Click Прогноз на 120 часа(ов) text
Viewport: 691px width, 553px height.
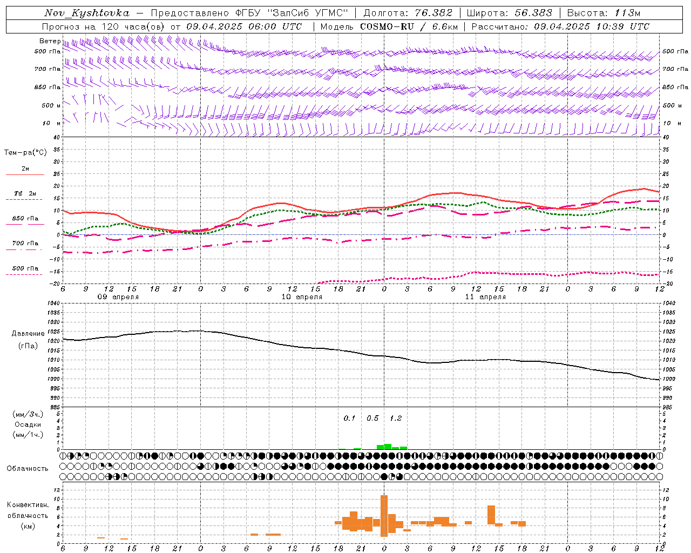pos(104,26)
